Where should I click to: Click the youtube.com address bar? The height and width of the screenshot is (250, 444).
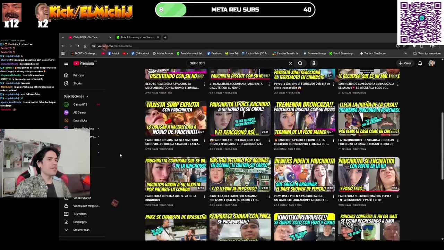coord(243,46)
